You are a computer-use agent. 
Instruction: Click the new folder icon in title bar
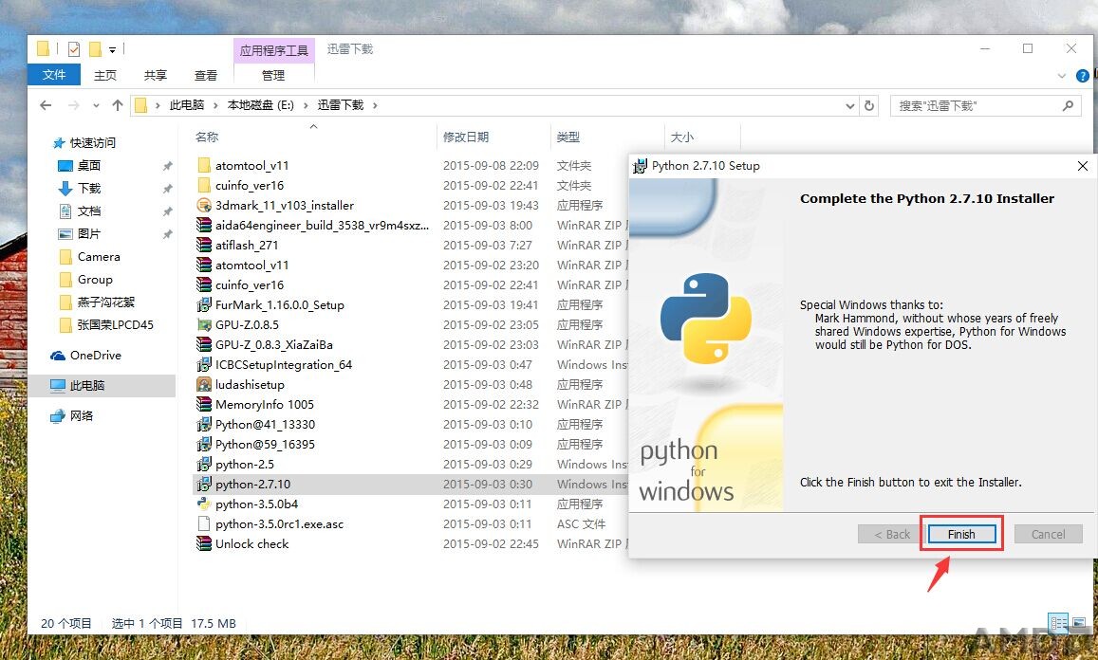coord(95,49)
